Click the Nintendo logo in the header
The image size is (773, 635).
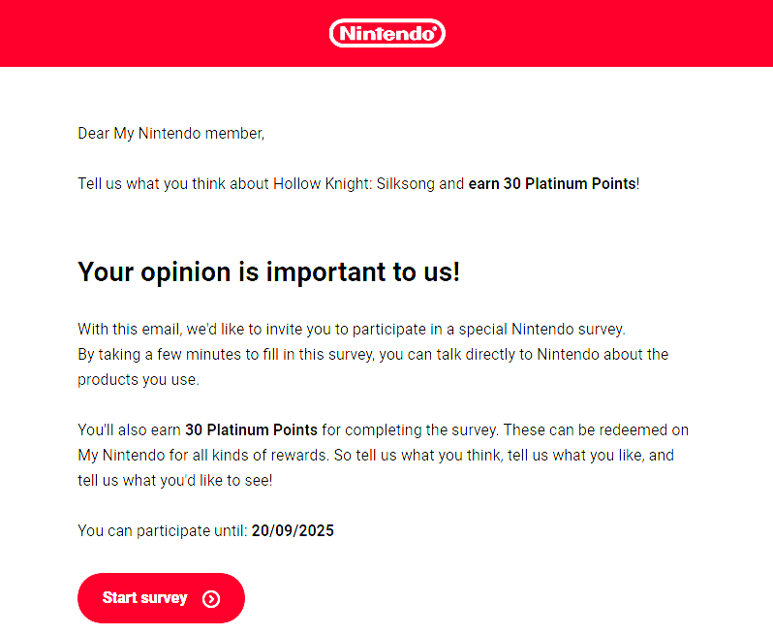point(387,33)
